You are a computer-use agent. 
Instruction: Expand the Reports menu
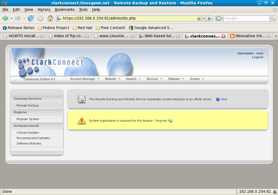pos(133,79)
